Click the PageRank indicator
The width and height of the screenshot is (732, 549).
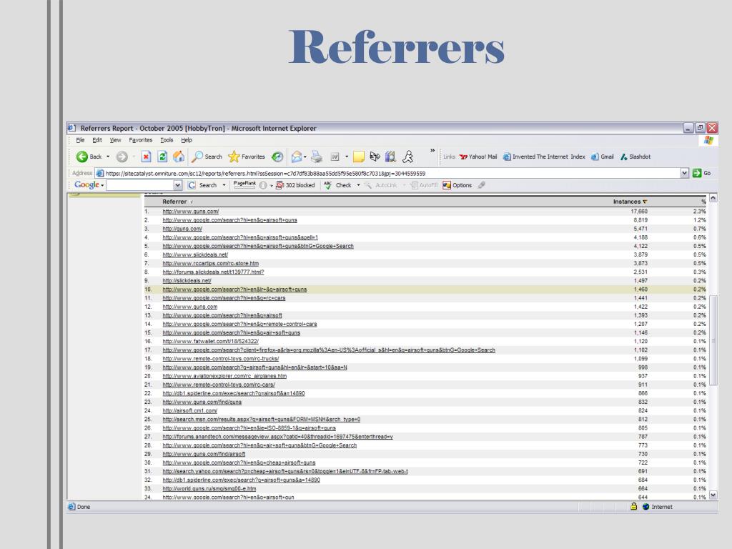(244, 185)
